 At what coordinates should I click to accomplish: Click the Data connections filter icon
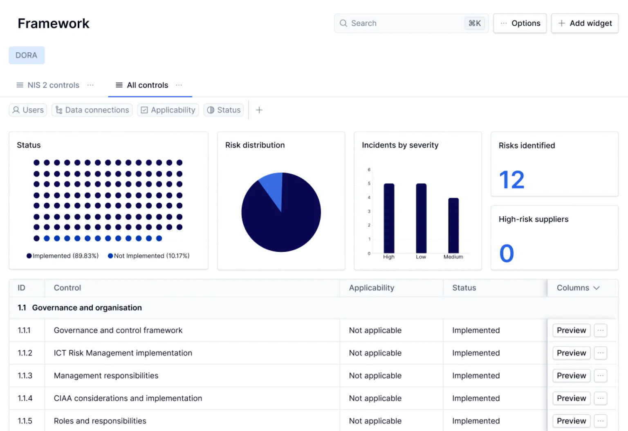(59, 110)
